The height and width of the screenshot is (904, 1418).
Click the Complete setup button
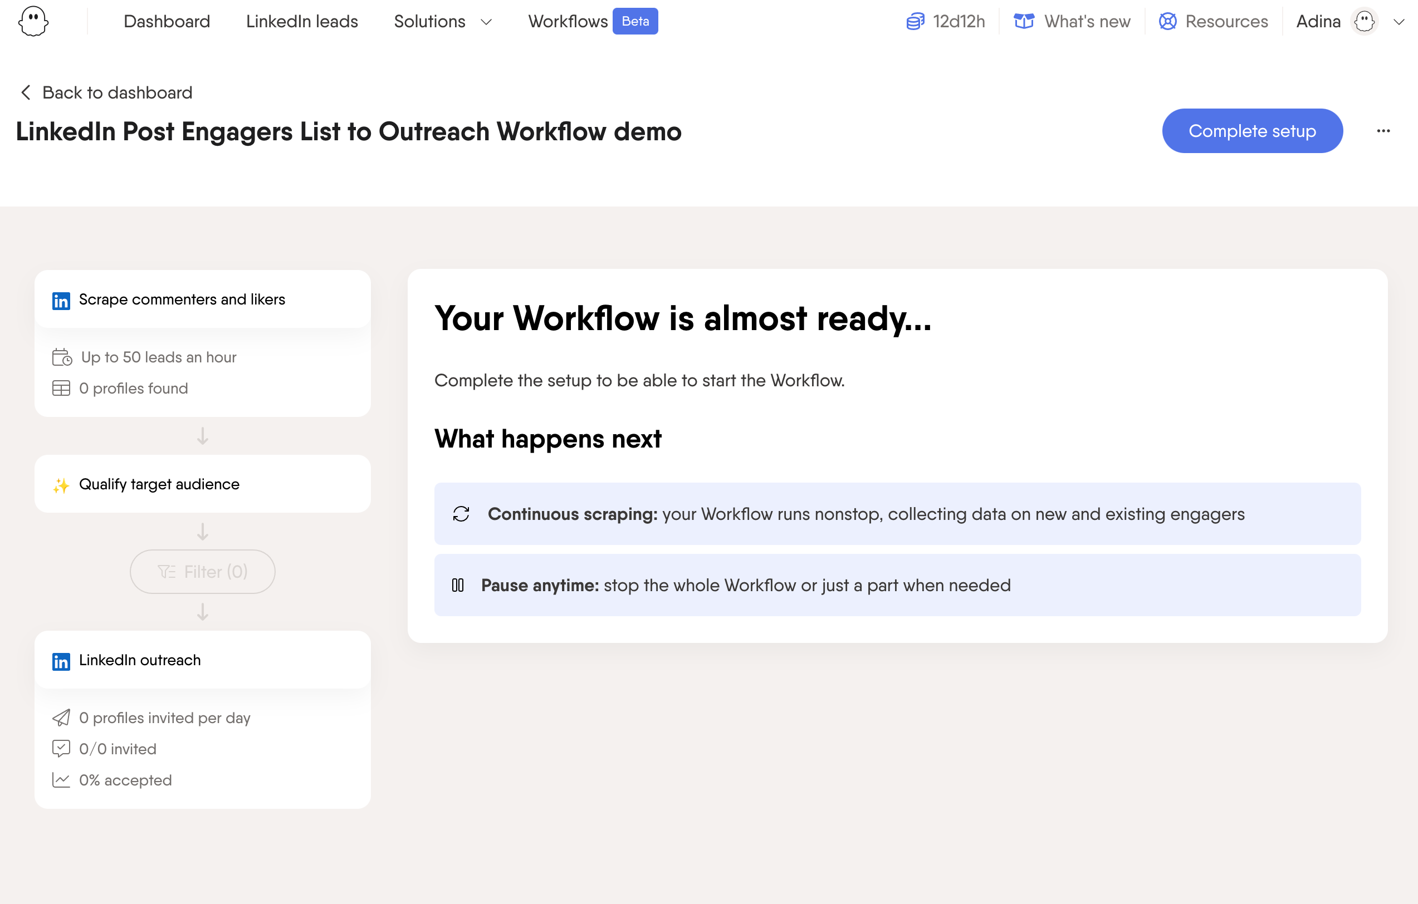coord(1252,131)
